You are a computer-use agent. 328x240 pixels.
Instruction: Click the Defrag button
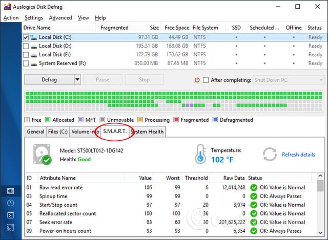click(49, 80)
